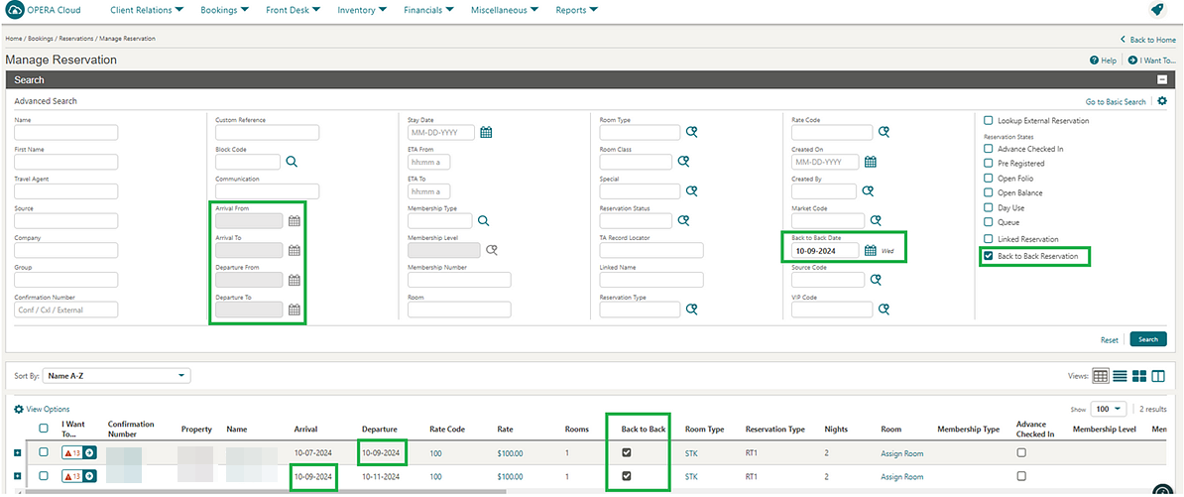
Task: Check Advance Checked In state
Action: [988, 149]
